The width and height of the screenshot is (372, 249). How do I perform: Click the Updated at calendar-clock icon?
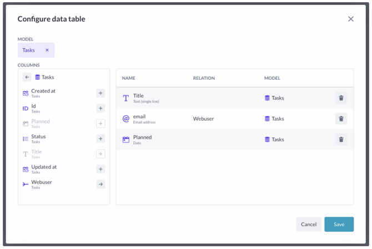[x=26, y=169]
